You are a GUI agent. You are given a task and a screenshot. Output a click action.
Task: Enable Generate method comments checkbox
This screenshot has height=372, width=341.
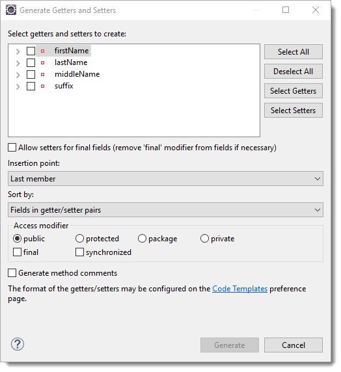click(x=12, y=273)
